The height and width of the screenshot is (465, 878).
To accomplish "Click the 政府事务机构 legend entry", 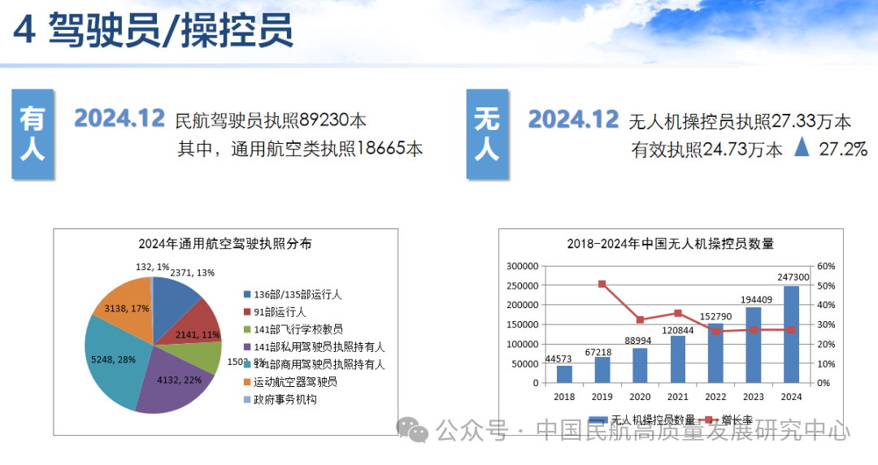I will click(285, 399).
